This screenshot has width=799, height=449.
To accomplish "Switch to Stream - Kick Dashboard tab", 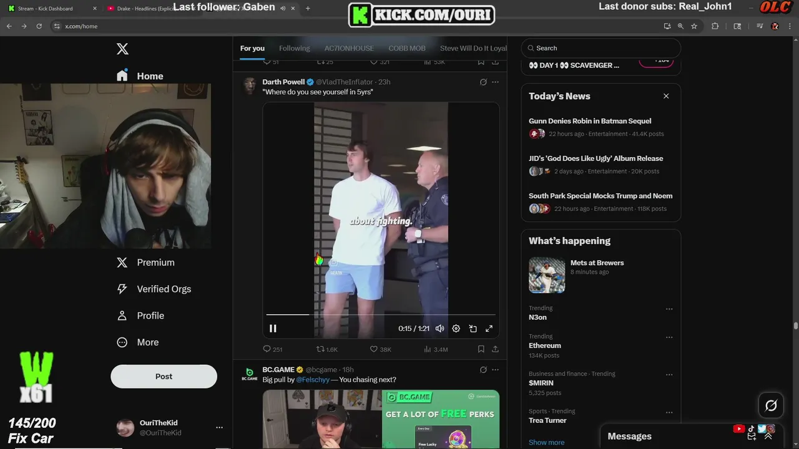I will coord(52,9).
